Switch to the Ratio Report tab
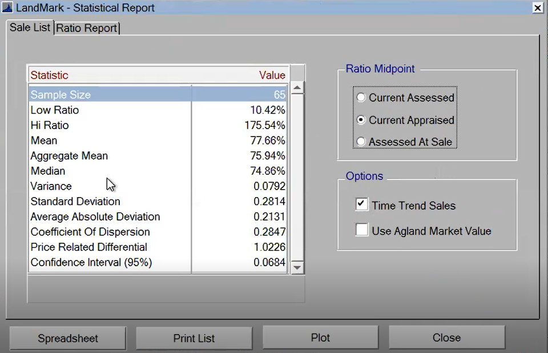 click(86, 27)
